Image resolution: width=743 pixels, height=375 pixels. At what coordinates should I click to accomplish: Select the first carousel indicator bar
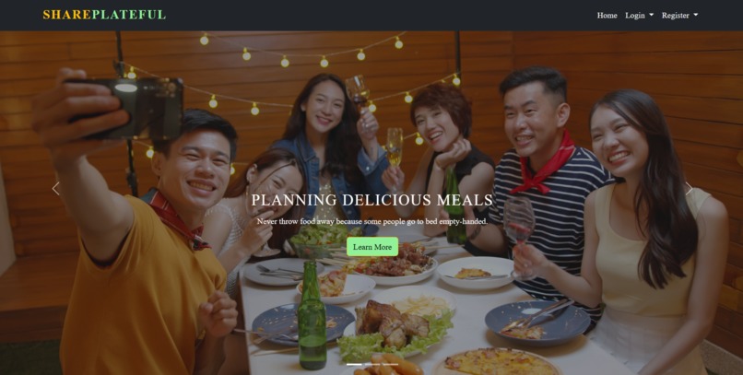pos(354,364)
